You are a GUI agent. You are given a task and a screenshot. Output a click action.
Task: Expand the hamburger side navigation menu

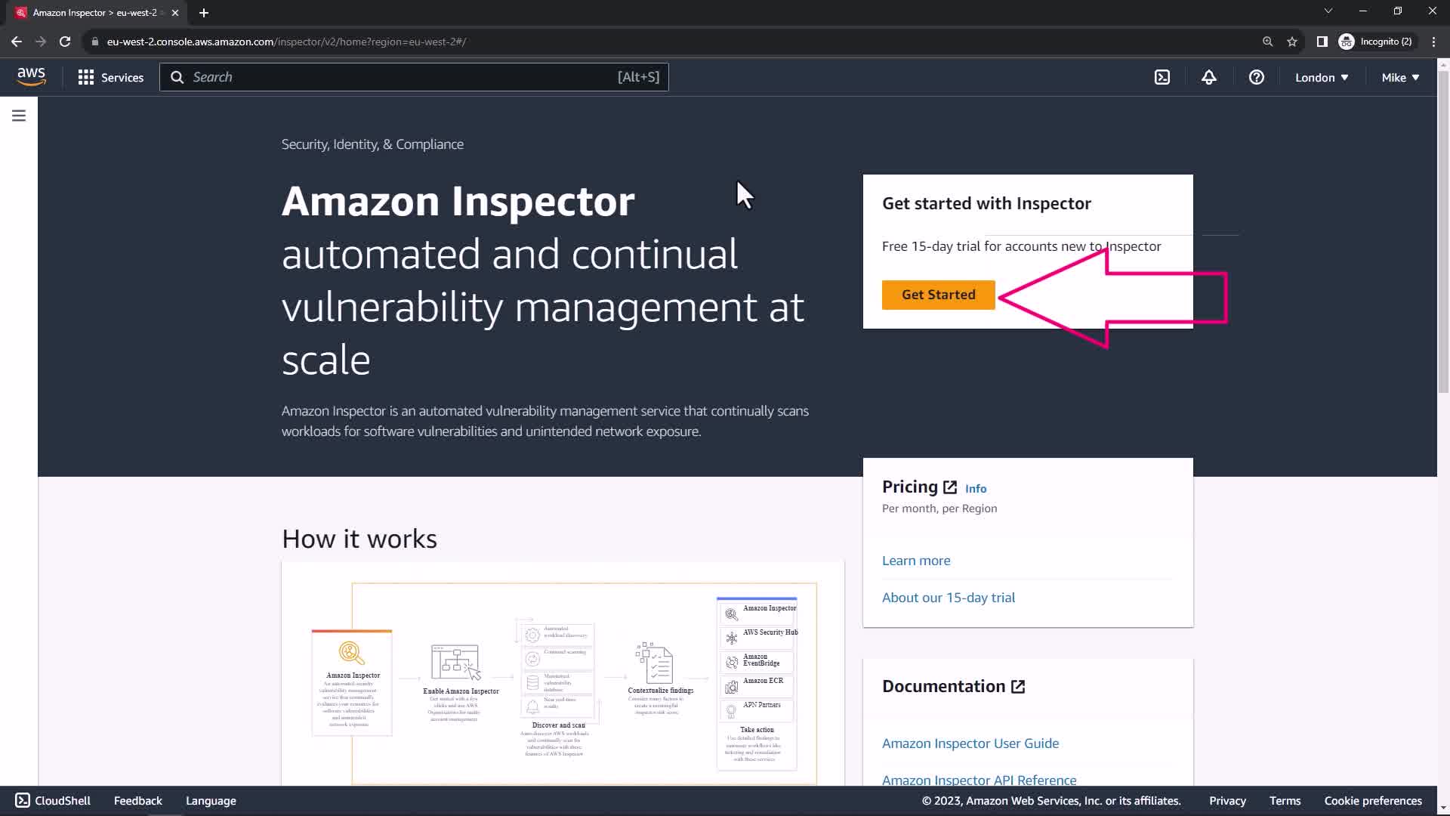pos(19,116)
